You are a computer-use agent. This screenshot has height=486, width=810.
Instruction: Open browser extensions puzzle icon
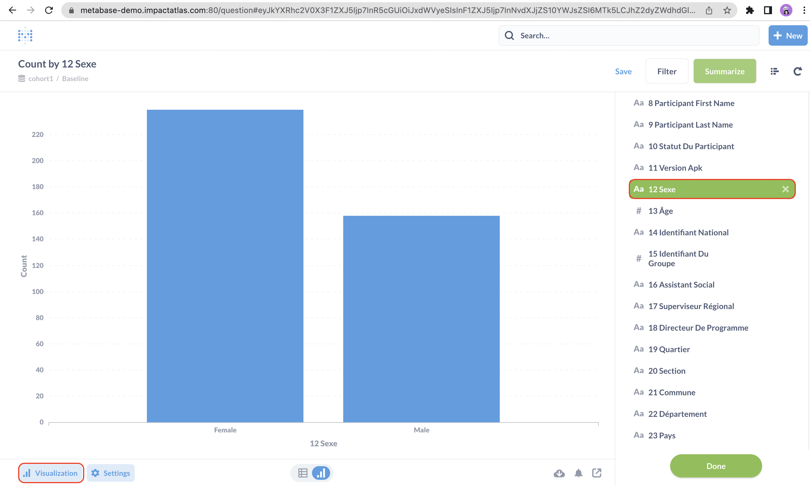click(750, 10)
